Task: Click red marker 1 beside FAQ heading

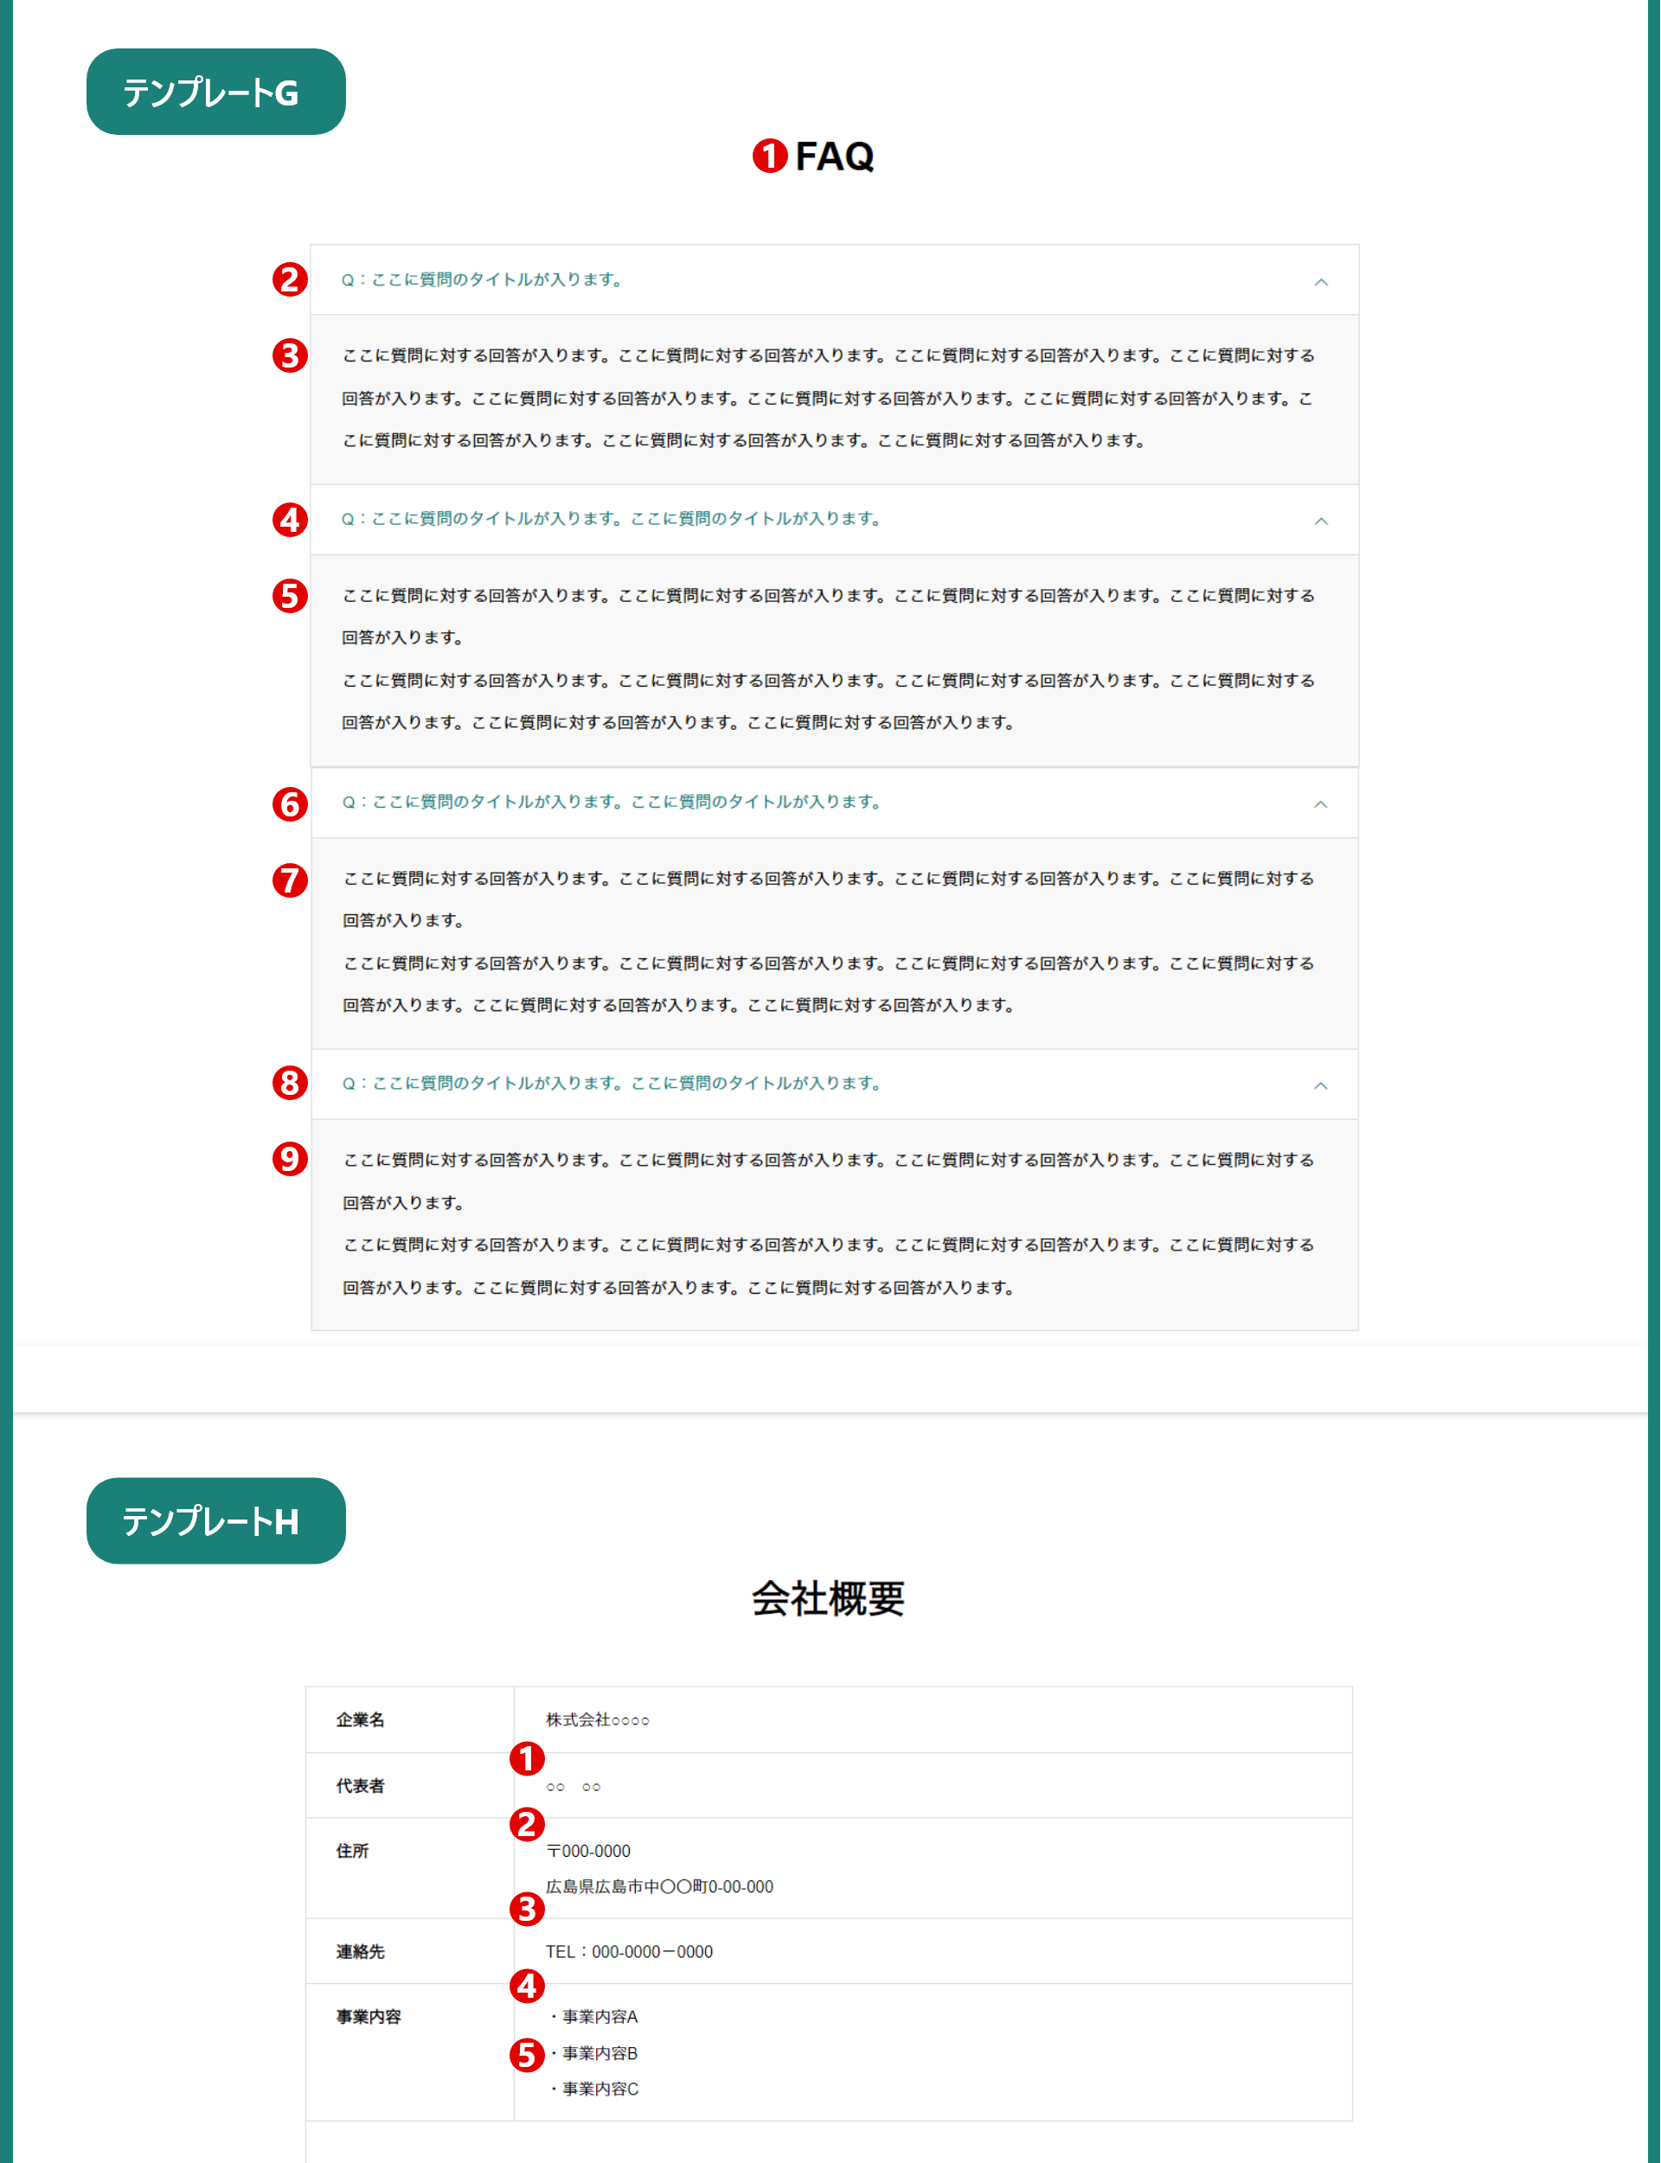Action: click(769, 157)
